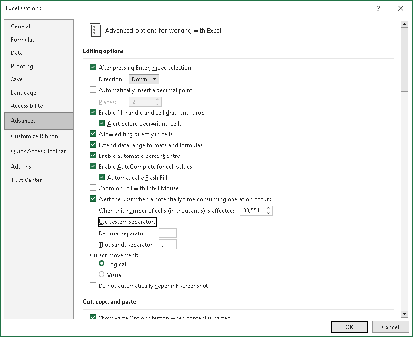Viewport: 413px width, 337px height.
Task: Click the scrollbar down arrow
Action: (x=404, y=314)
